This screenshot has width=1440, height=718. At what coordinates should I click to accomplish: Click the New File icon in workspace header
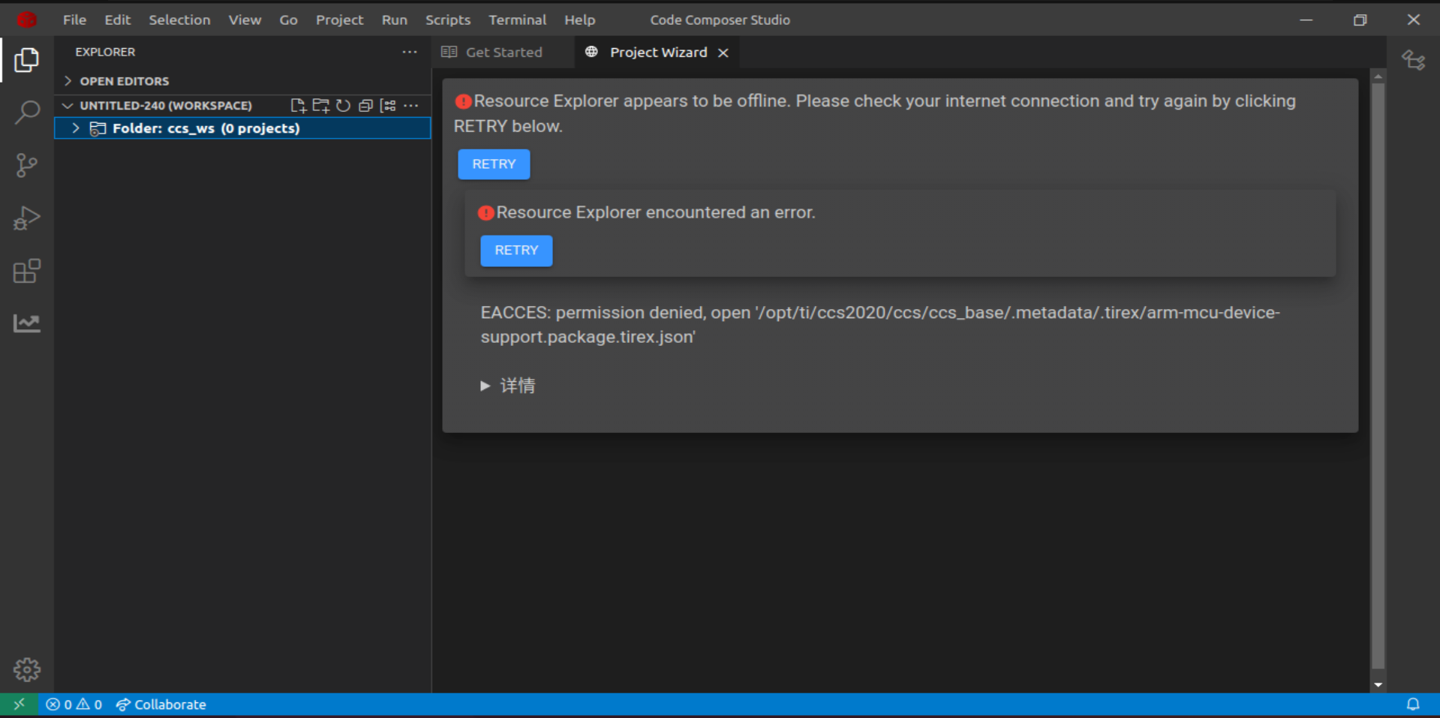point(298,106)
